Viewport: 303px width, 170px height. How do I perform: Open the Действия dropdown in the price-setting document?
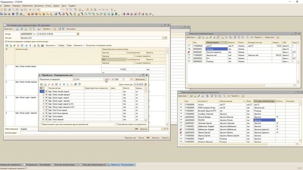pyautogui.click(x=9, y=29)
